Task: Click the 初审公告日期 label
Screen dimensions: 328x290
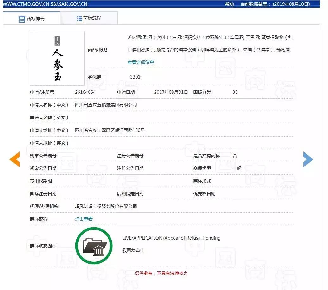Action: click(43, 168)
